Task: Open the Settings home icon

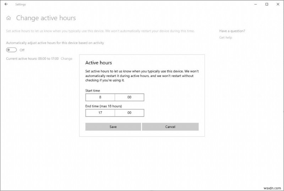Action: click(x=9, y=18)
